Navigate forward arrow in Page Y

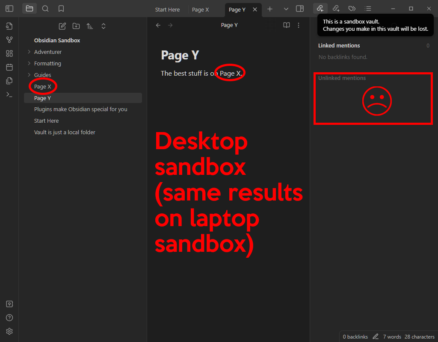coord(170,25)
